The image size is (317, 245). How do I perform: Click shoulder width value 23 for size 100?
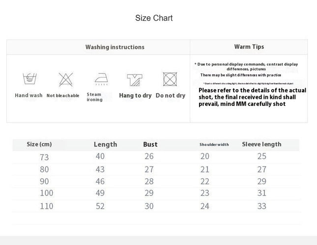204,193
